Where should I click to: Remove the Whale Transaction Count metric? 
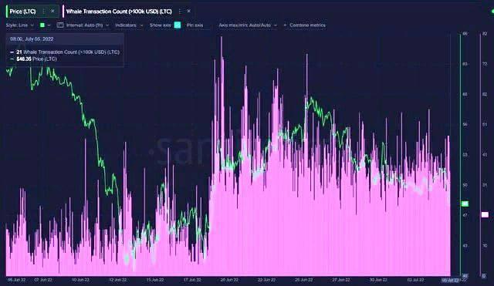click(x=188, y=11)
